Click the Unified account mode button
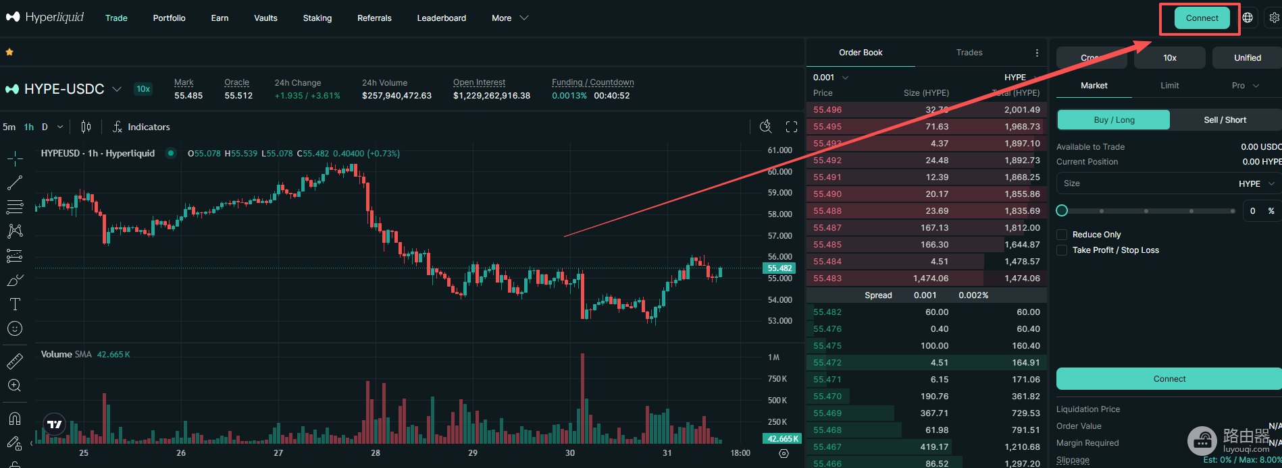This screenshot has width=1282, height=468. point(1247,58)
